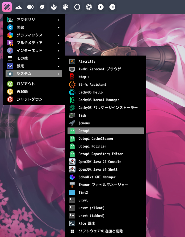This screenshot has width=185, height=237.
Task: Click the jgmenu rocket icon
Action: [x=72, y=123]
